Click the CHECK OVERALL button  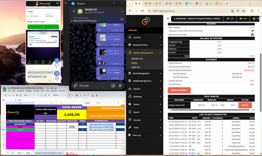[179, 90]
